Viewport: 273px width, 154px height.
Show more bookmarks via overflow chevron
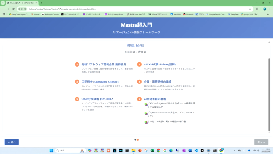[x=268, y=14]
